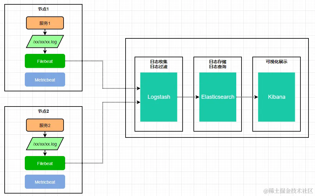
Task: Select the 服务2 orange box
Action: 45,125
